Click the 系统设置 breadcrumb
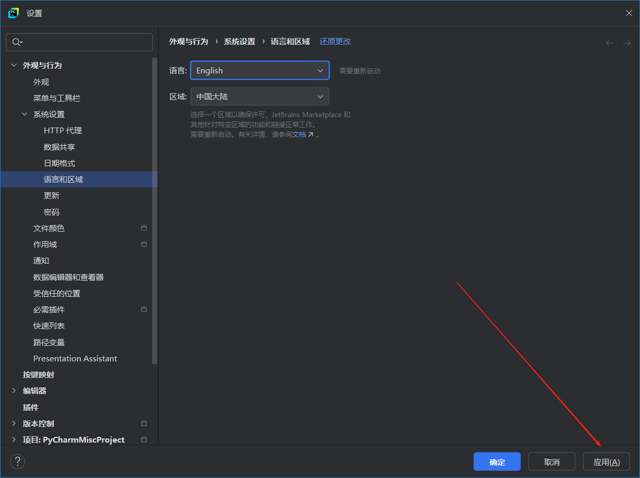 point(240,41)
